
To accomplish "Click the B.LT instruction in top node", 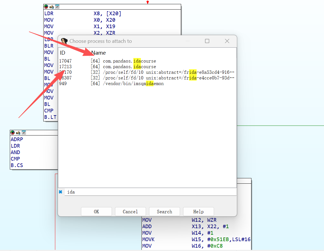I will pyautogui.click(x=50, y=117).
